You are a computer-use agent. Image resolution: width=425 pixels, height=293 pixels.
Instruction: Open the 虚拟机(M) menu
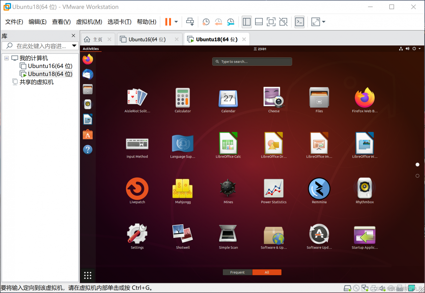tap(89, 22)
